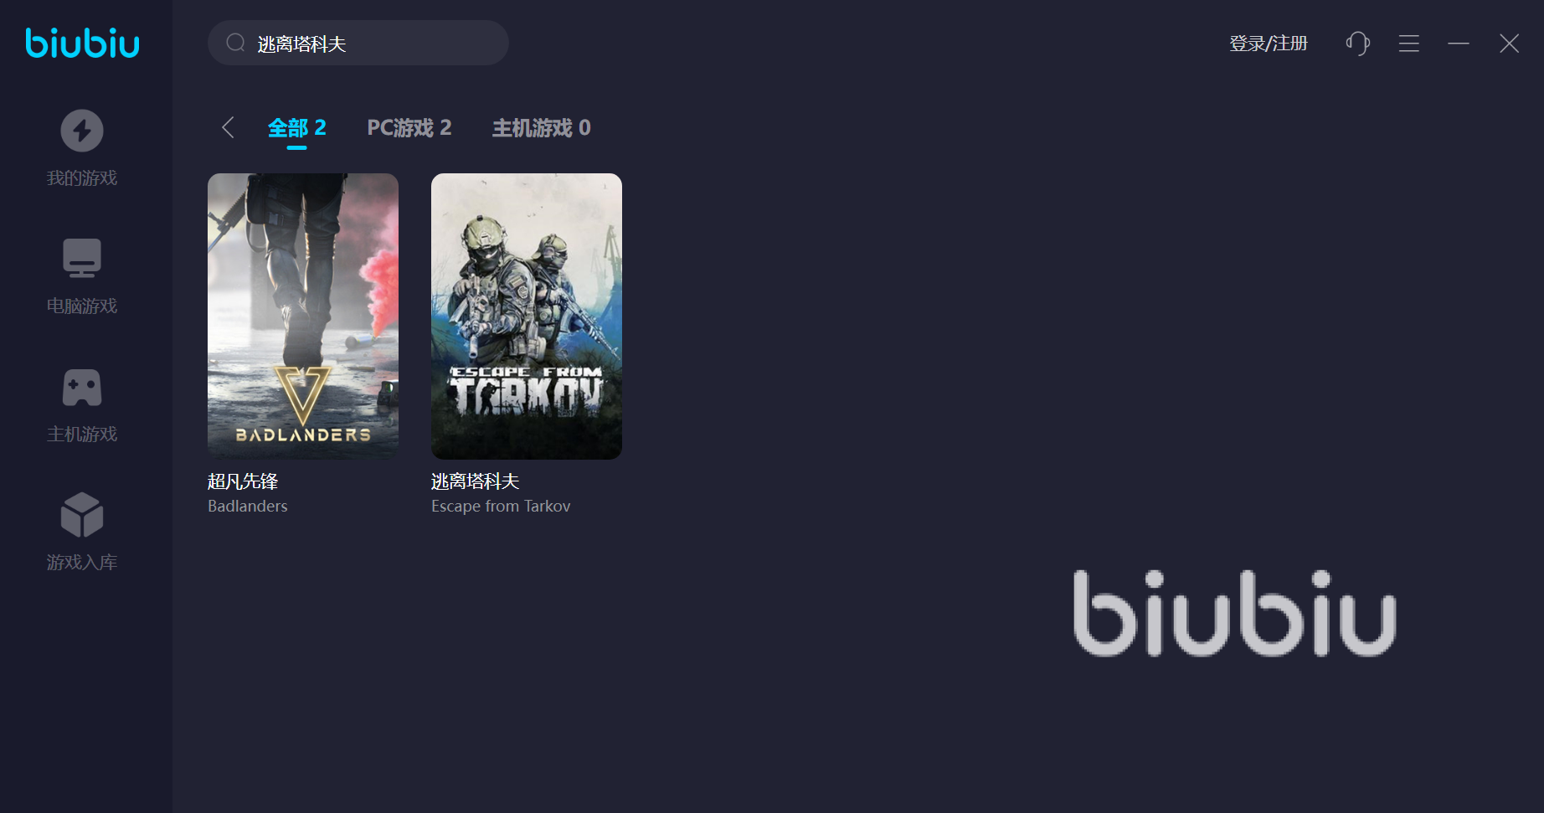Viewport: 1544px width, 813px height.
Task: Focus the search field with 逃离塔科夫
Action: 358,43
